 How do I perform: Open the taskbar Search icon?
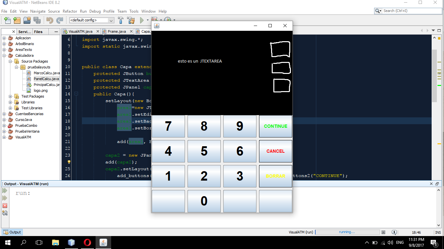point(23,242)
